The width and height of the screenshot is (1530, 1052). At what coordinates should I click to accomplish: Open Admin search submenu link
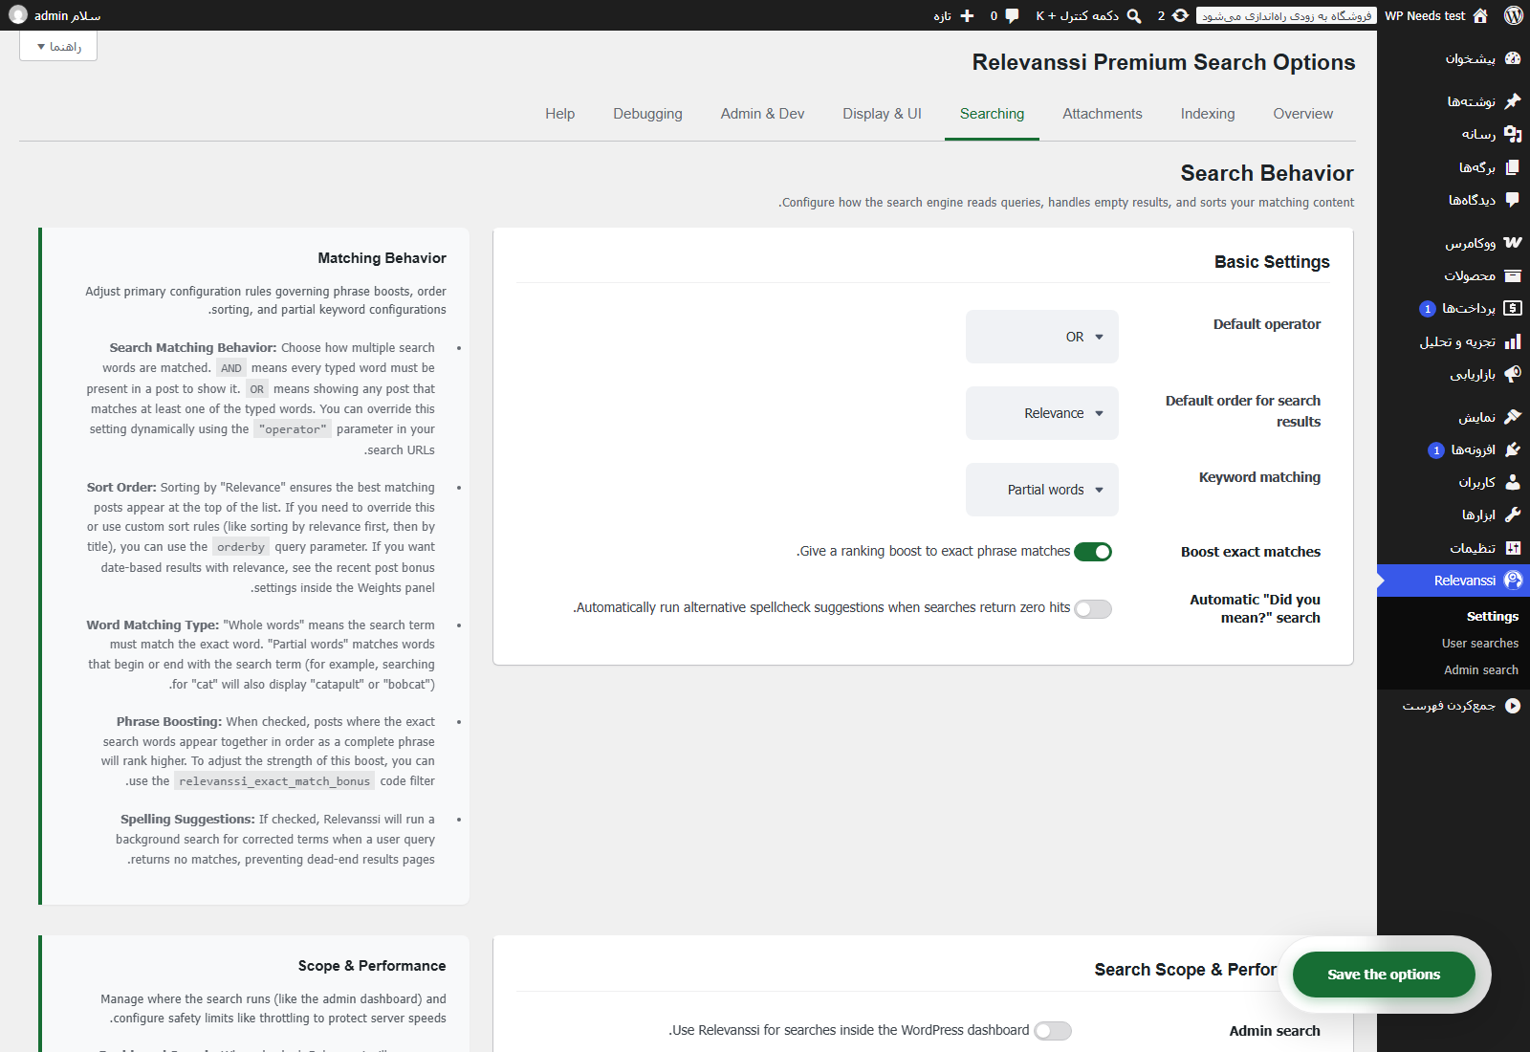pyautogui.click(x=1481, y=670)
